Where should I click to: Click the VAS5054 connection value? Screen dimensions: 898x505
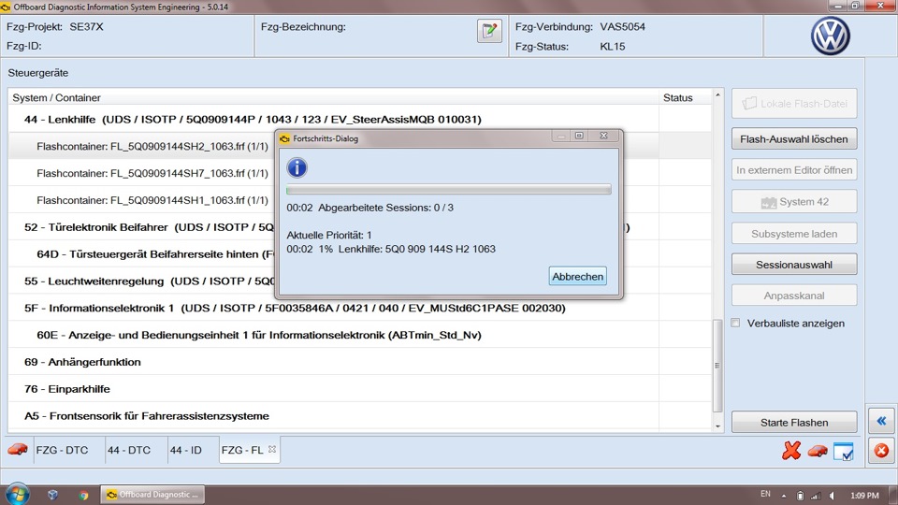(623, 26)
